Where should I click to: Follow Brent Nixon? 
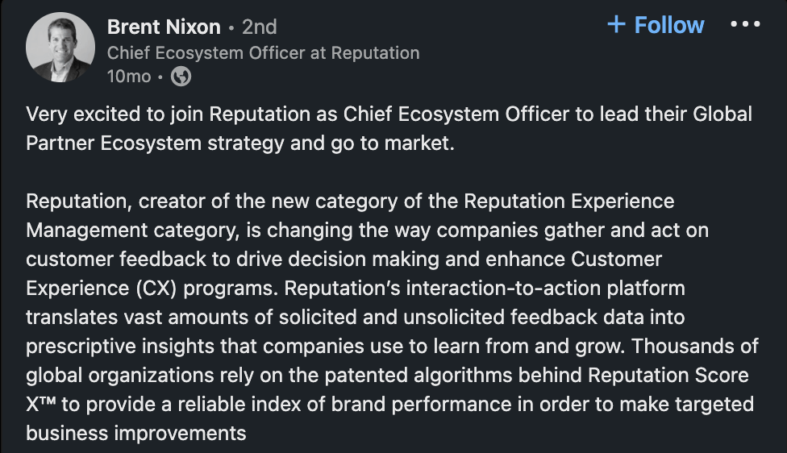656,24
